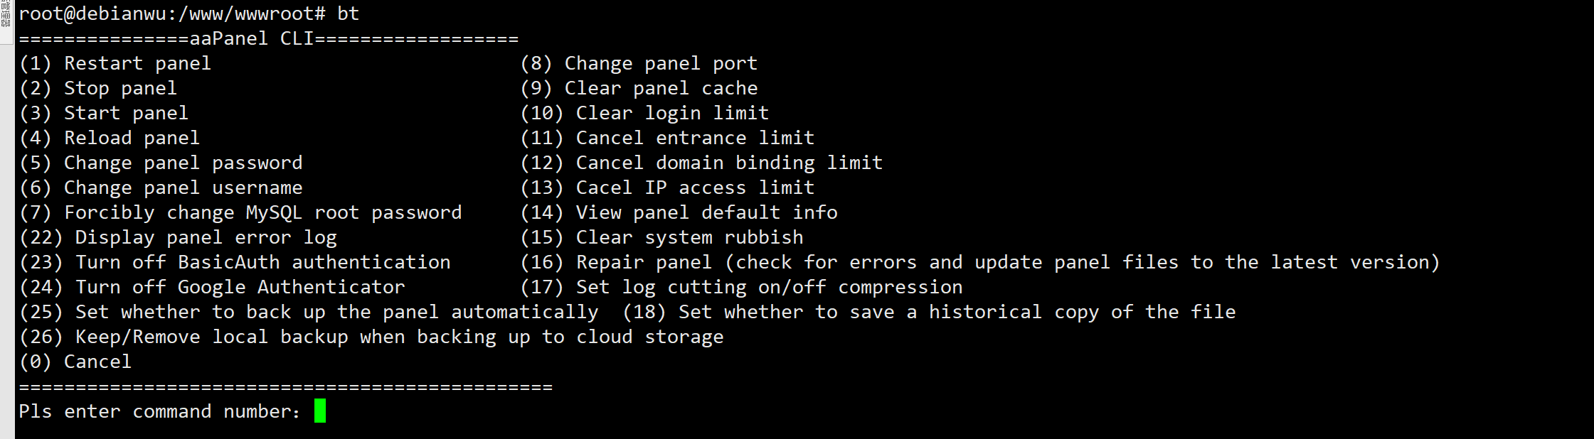
Task: Click (0) Cancel menu entry
Action: point(75,362)
